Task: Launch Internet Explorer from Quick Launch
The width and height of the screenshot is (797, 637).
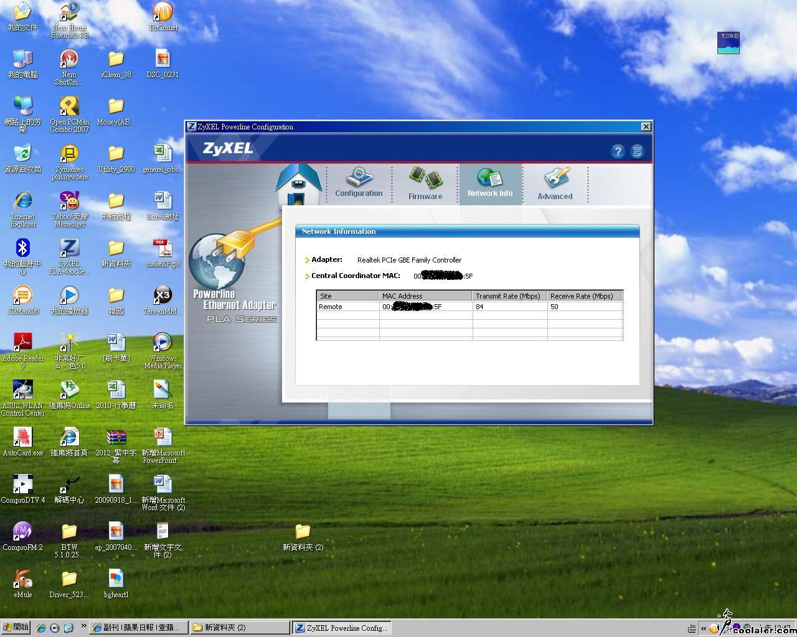Action: click(41, 628)
